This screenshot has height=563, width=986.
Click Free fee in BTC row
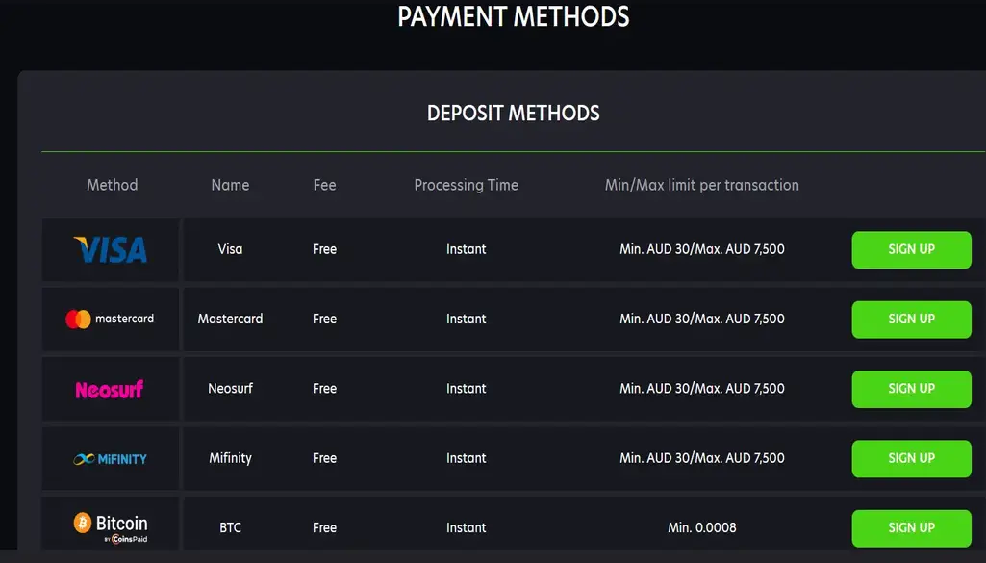(x=324, y=527)
